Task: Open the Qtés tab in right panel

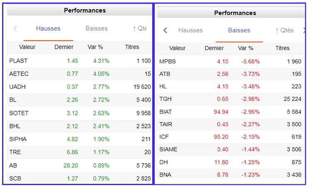Action: 284,30
